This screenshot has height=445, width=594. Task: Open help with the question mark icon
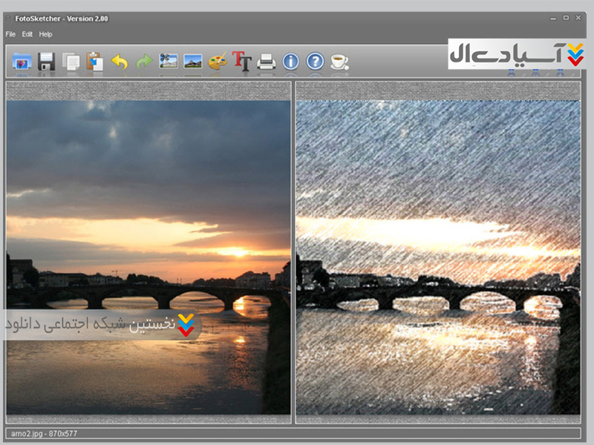315,62
